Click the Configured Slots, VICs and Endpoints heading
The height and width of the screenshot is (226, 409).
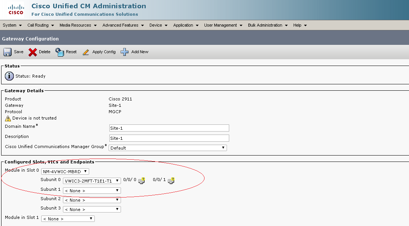[x=49, y=162]
